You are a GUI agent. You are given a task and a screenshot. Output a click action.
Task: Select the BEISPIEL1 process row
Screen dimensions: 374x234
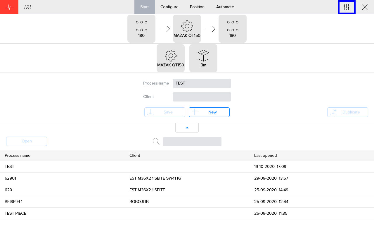coord(187,202)
